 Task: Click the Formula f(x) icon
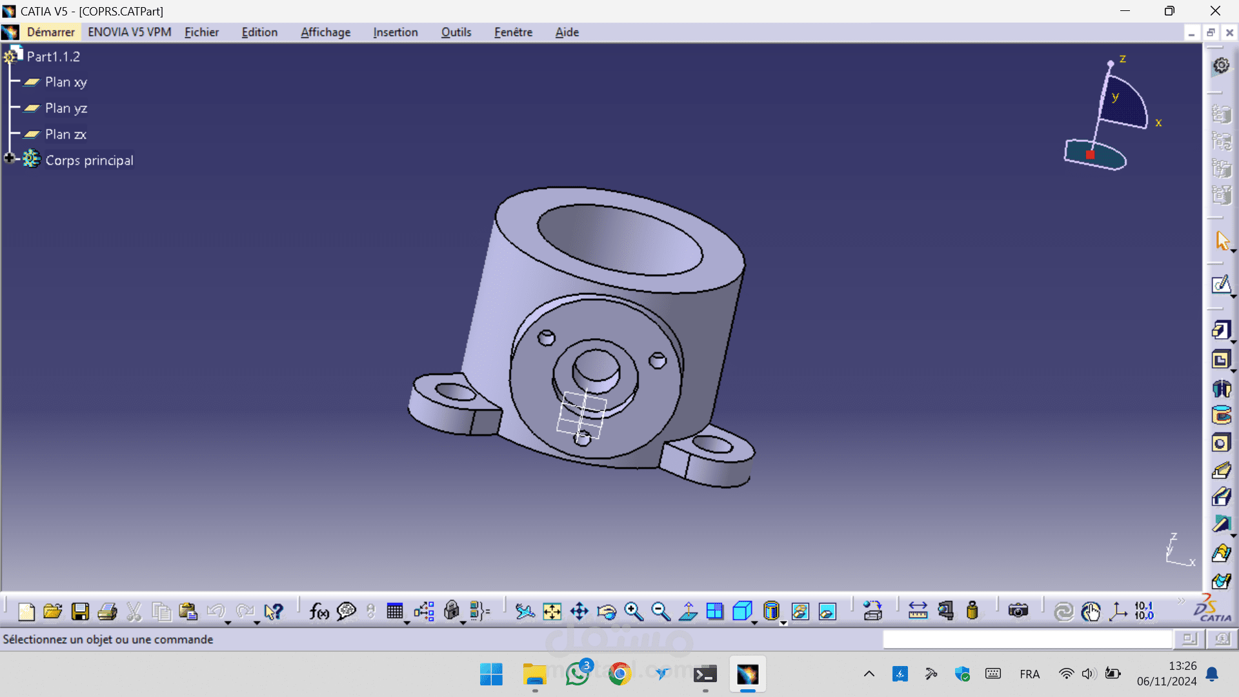click(319, 611)
